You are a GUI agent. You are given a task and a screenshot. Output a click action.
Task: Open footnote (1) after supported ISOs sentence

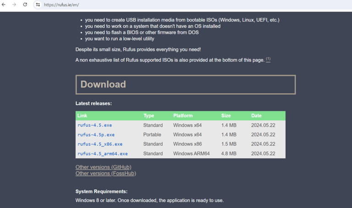coord(268,60)
